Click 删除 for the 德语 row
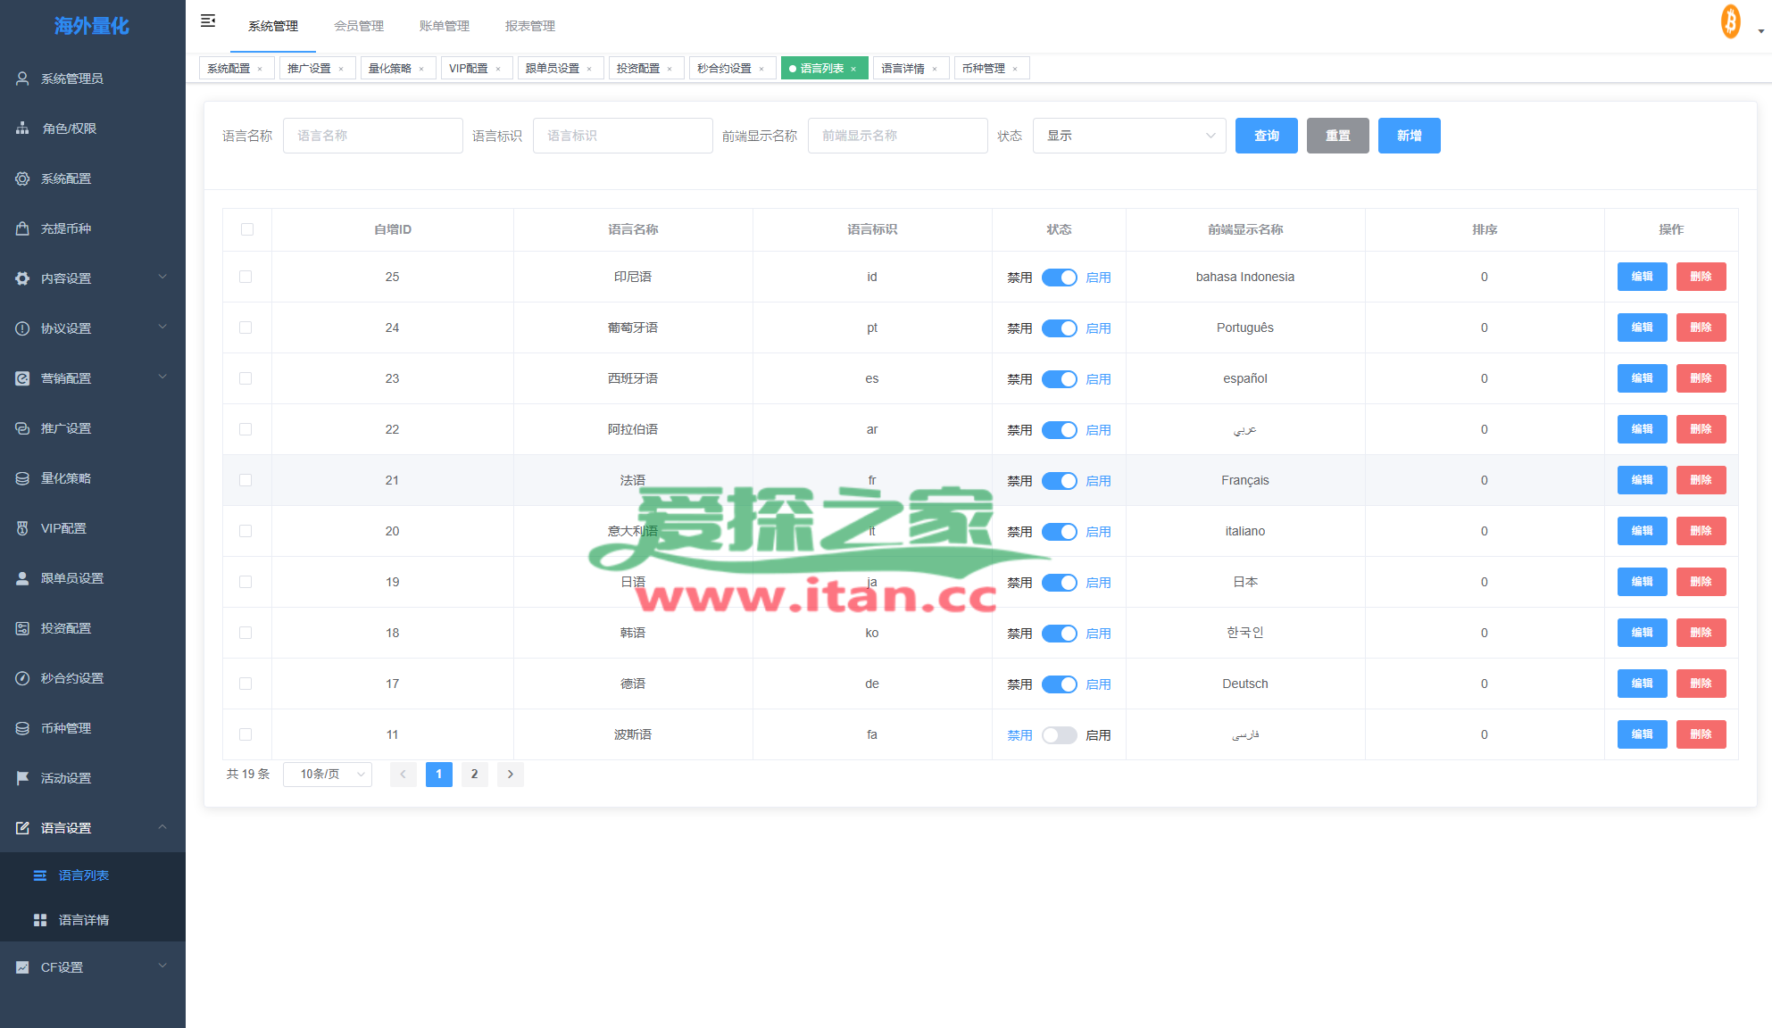Viewport: 1772px width, 1028px height. pos(1701,684)
